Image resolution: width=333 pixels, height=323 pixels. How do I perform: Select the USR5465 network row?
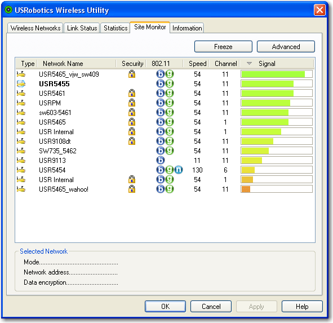point(165,122)
